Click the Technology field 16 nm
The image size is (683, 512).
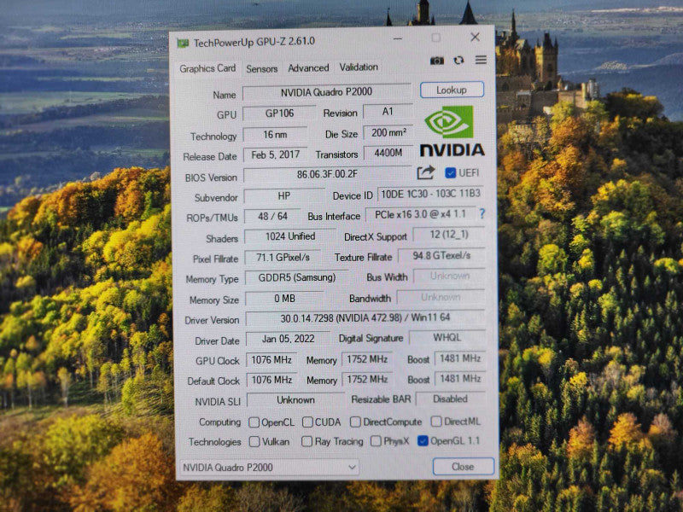(x=275, y=135)
